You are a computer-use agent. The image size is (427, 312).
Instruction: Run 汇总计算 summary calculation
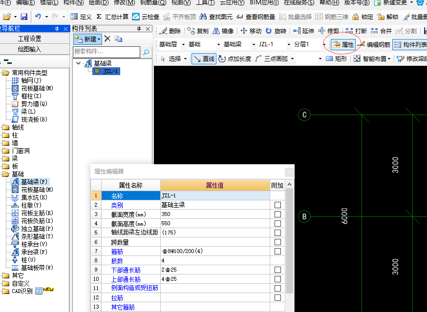coord(112,17)
